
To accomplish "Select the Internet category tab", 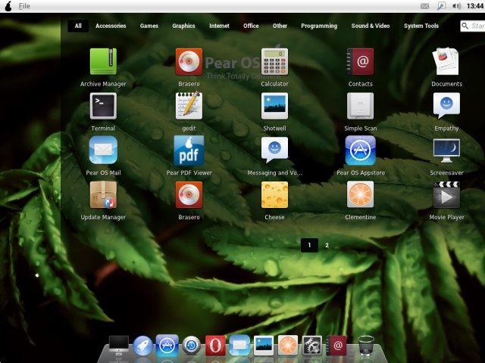I will pyautogui.click(x=219, y=26).
